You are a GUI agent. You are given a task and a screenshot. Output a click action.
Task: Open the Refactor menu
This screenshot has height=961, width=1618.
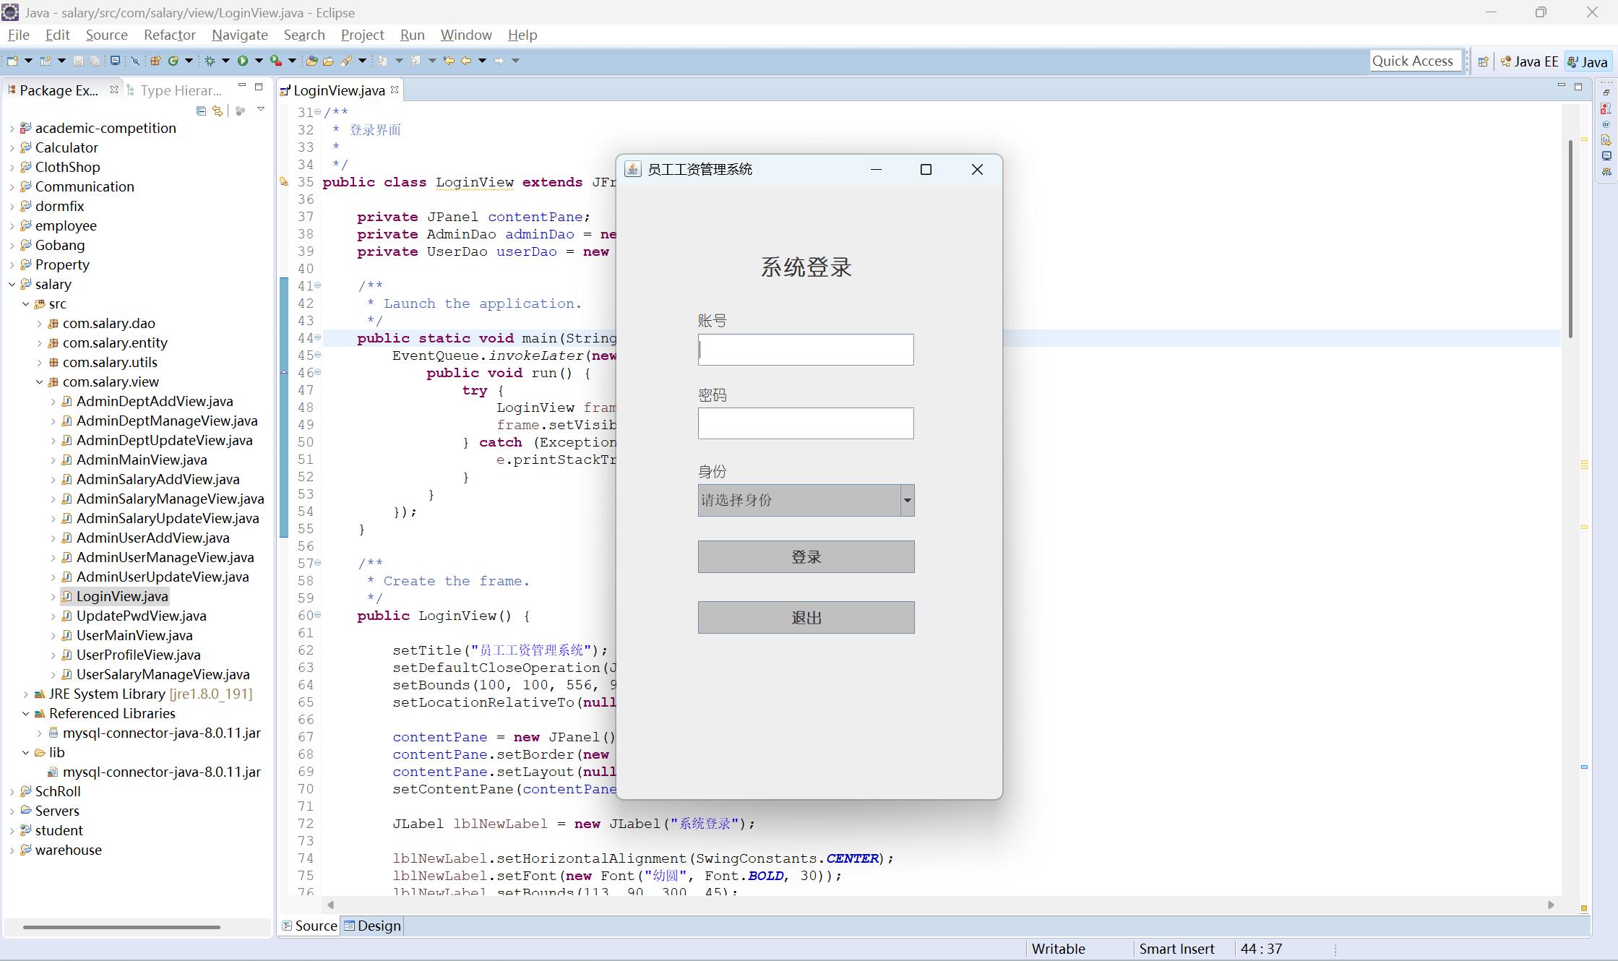(x=169, y=35)
